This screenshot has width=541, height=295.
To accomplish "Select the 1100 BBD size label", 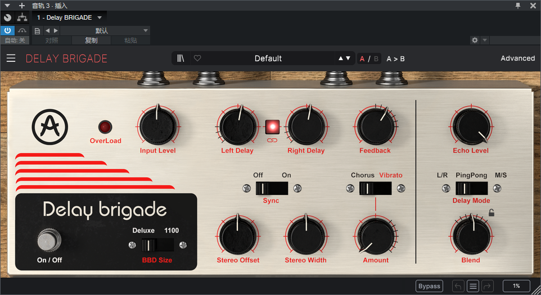I will (x=172, y=230).
